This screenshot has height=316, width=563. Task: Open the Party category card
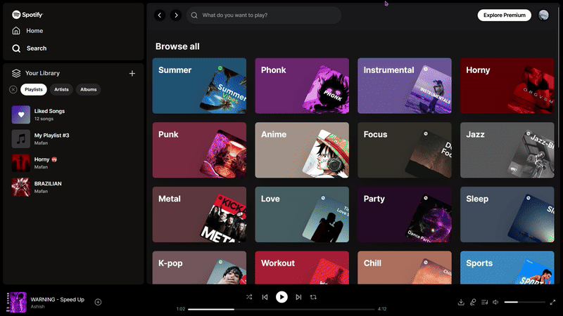405,214
